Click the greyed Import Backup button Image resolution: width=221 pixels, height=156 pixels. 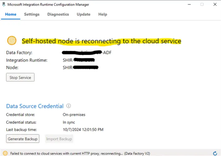tap(59, 139)
